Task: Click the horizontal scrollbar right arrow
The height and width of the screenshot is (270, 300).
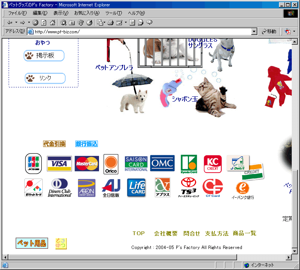Action: [288, 257]
